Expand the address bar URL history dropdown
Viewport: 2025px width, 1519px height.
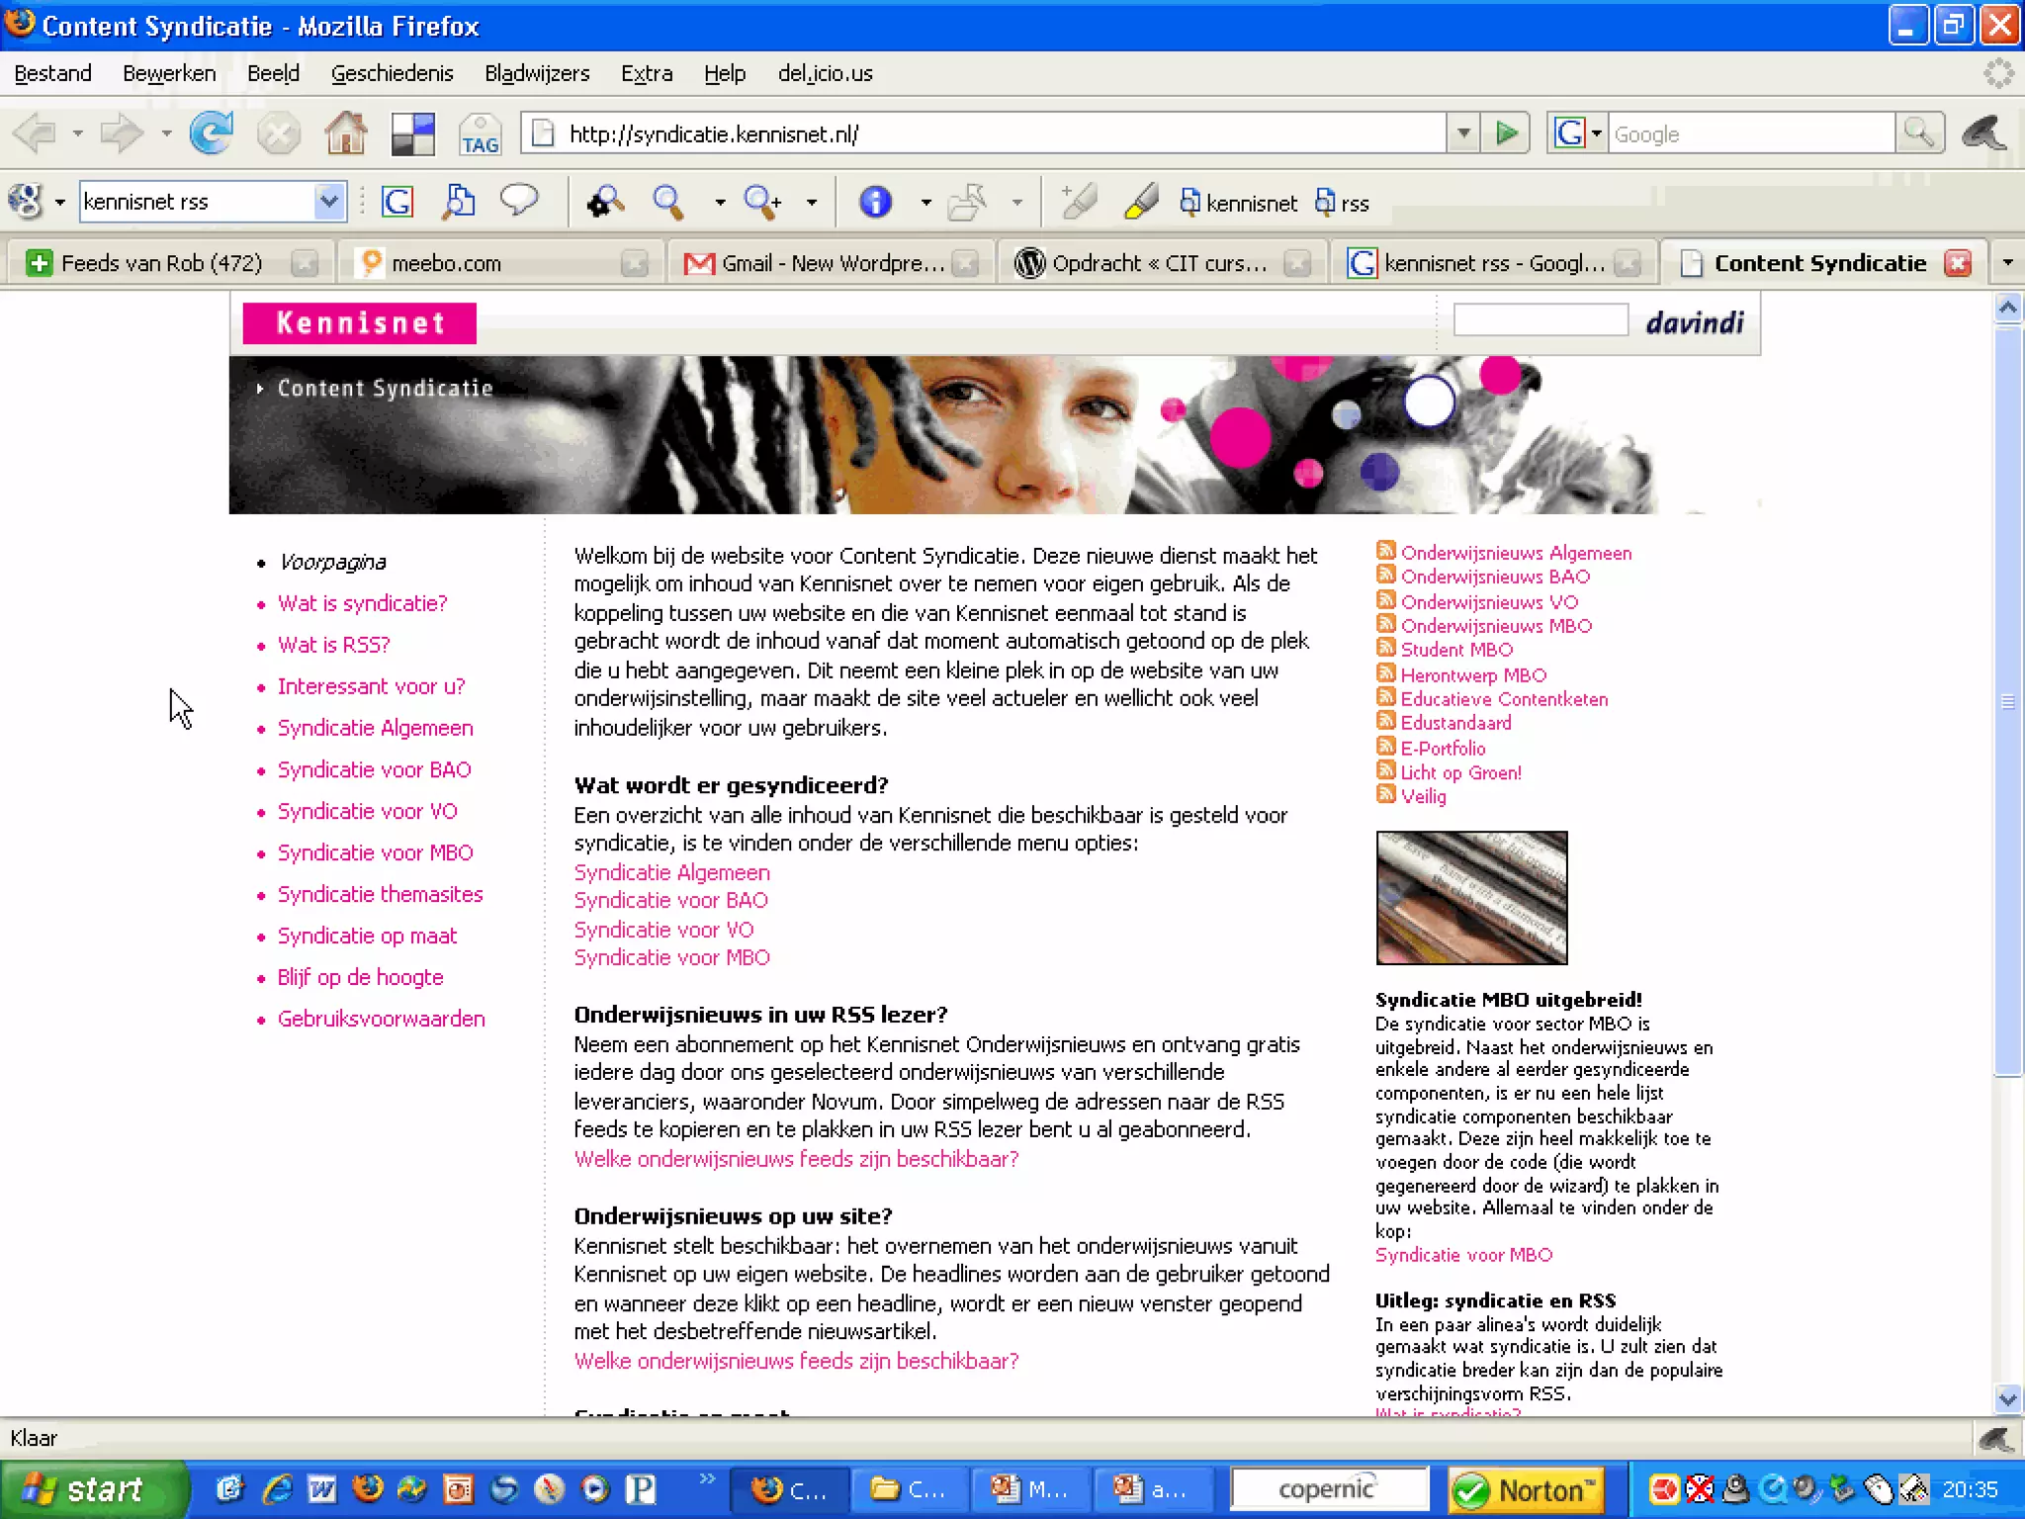pos(1463,134)
